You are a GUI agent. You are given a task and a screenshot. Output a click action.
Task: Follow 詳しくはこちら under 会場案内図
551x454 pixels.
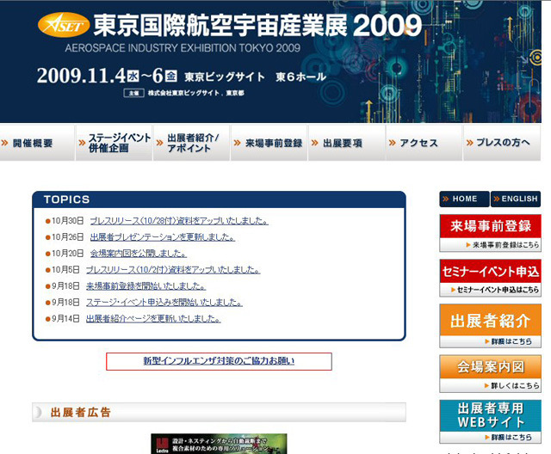tap(511, 385)
